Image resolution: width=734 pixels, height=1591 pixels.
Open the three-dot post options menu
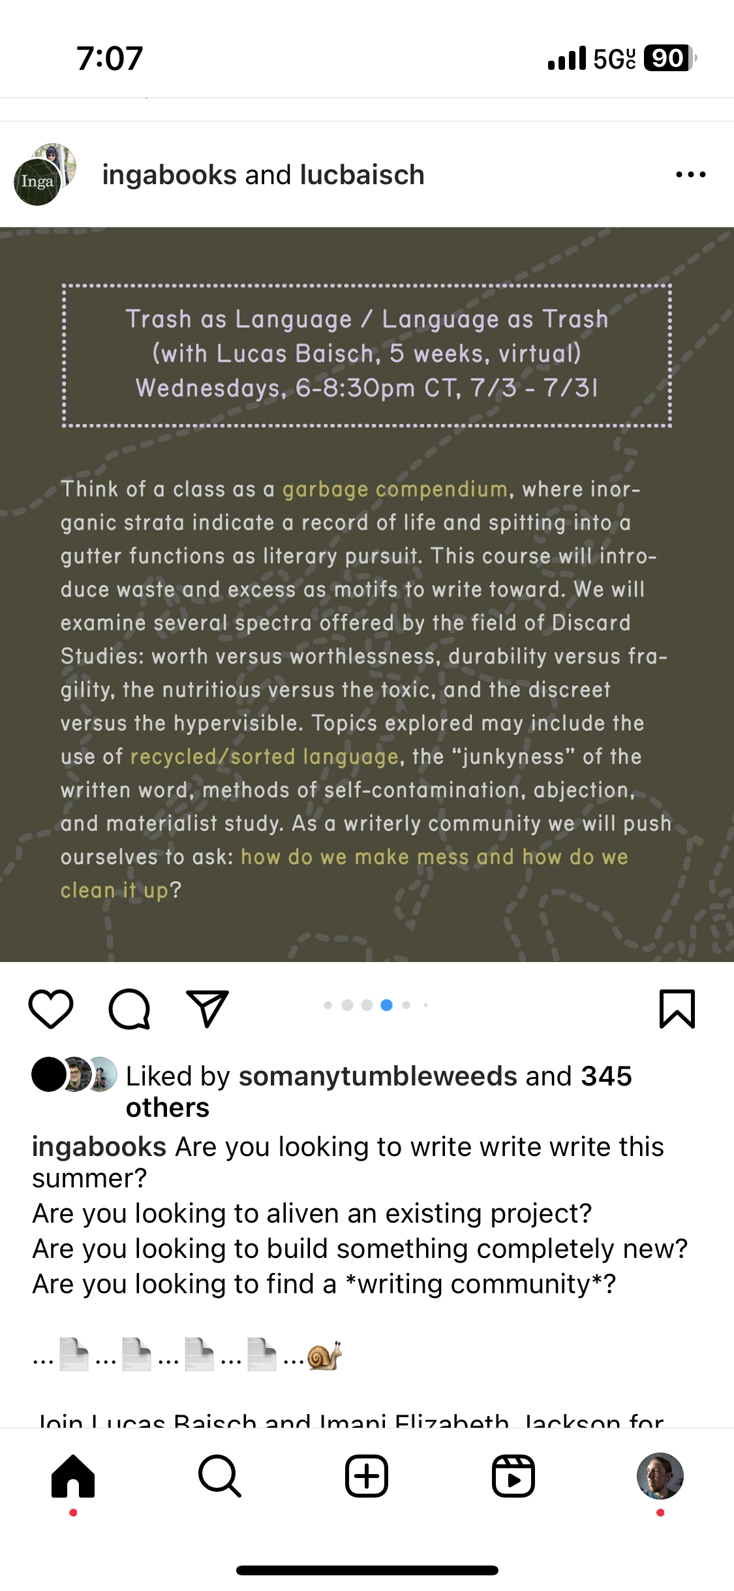click(x=690, y=174)
